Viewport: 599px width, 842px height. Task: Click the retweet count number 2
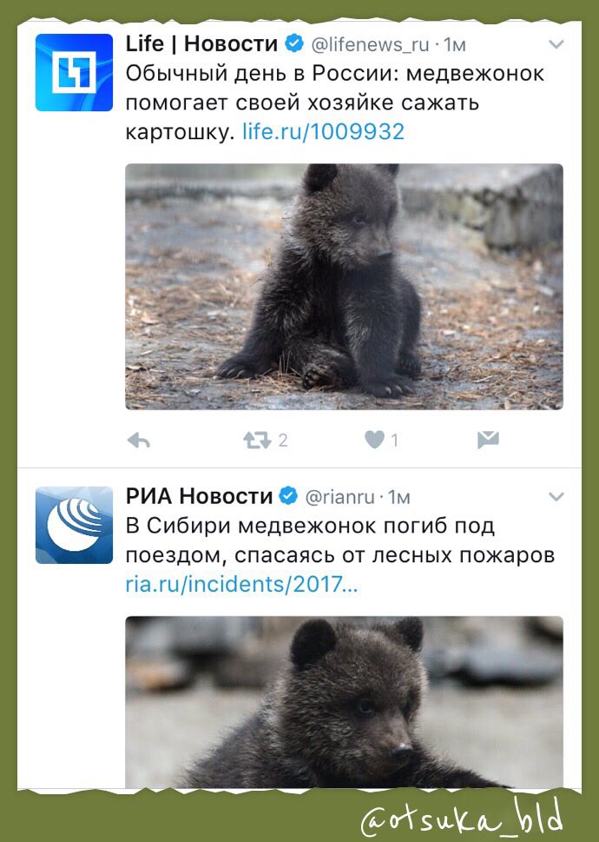point(283,441)
